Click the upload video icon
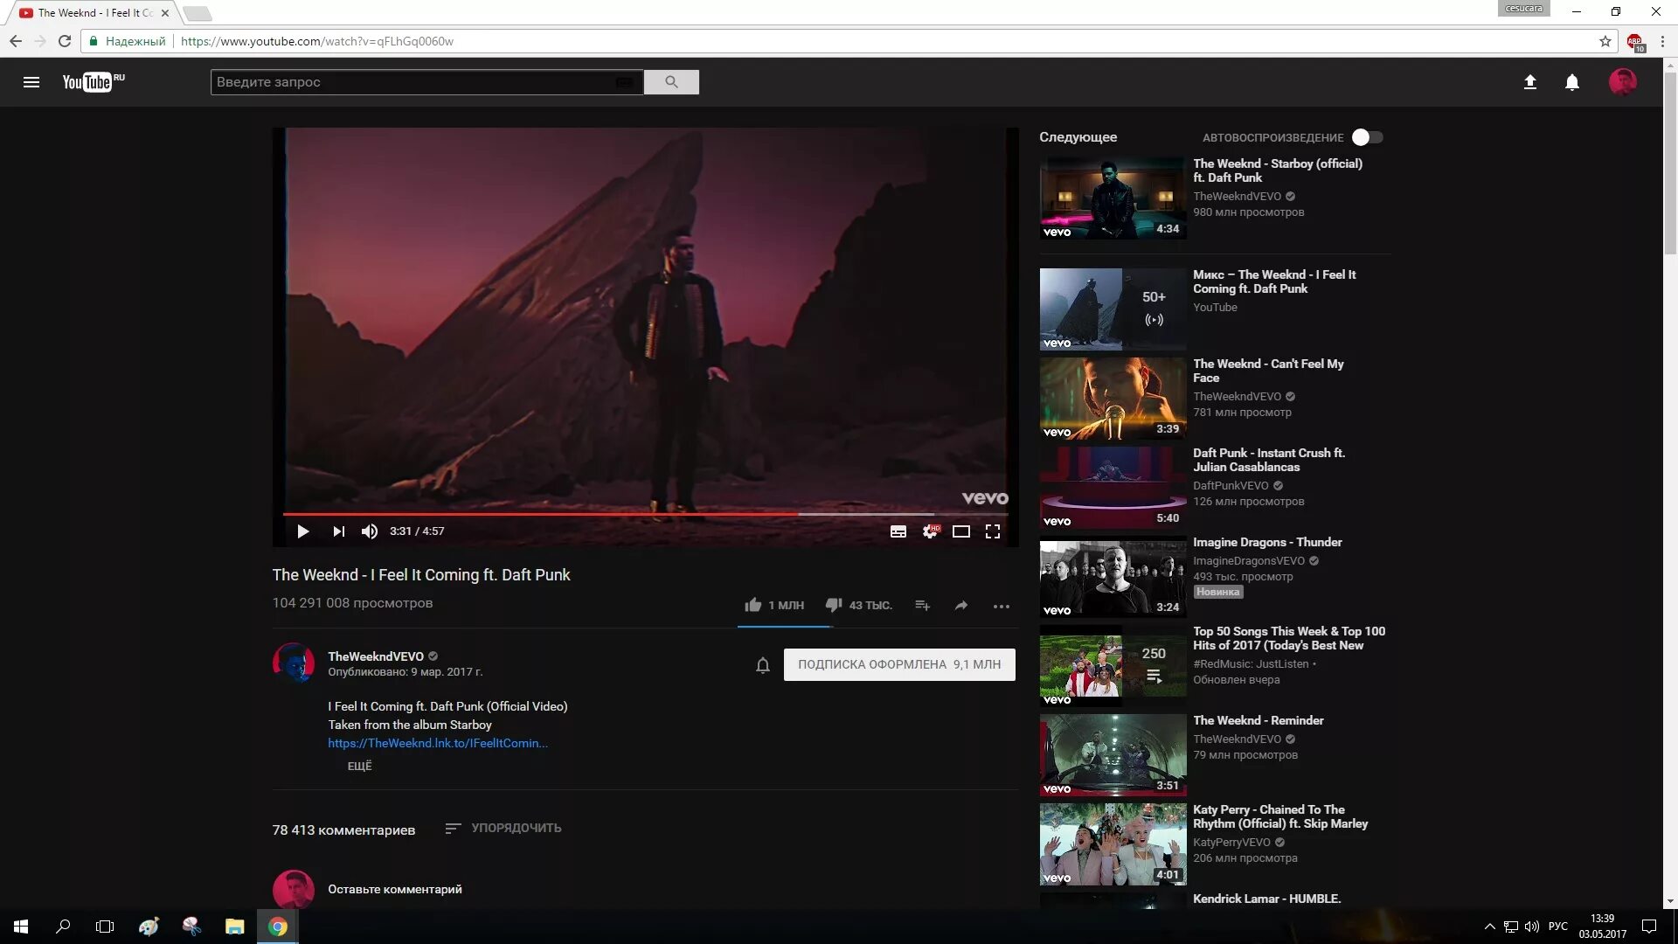Image resolution: width=1678 pixels, height=944 pixels. pyautogui.click(x=1530, y=82)
